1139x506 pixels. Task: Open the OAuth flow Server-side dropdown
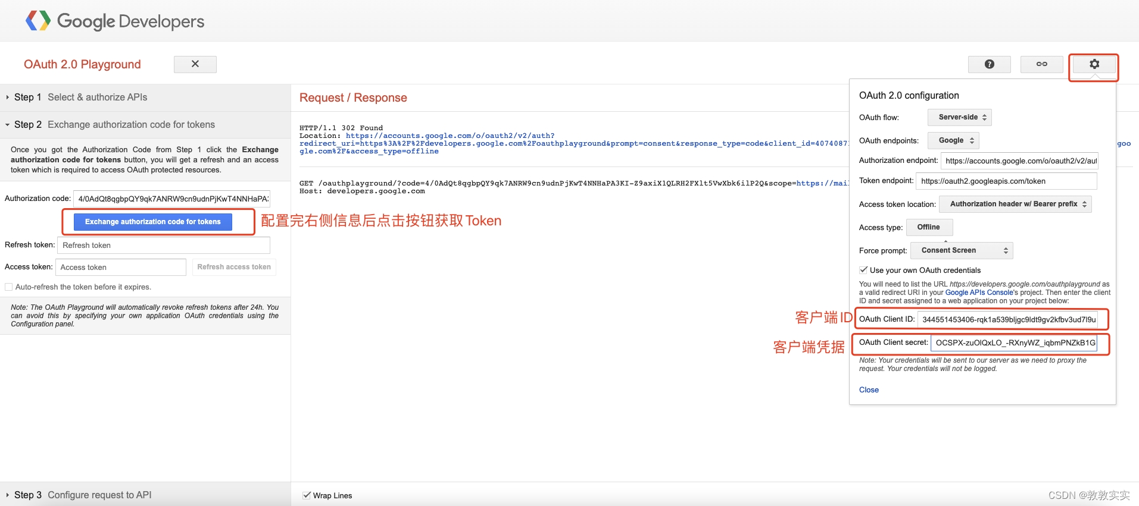click(x=959, y=118)
